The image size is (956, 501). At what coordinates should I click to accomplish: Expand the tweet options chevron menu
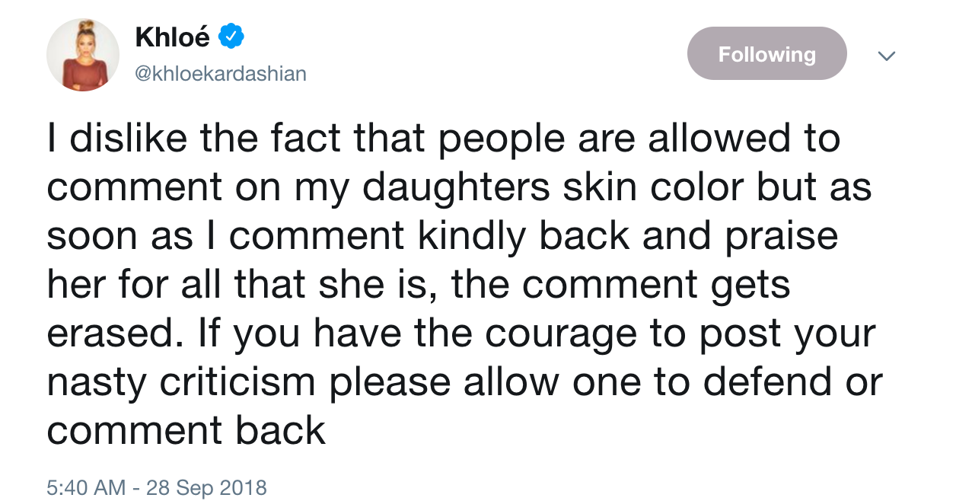pyautogui.click(x=886, y=55)
